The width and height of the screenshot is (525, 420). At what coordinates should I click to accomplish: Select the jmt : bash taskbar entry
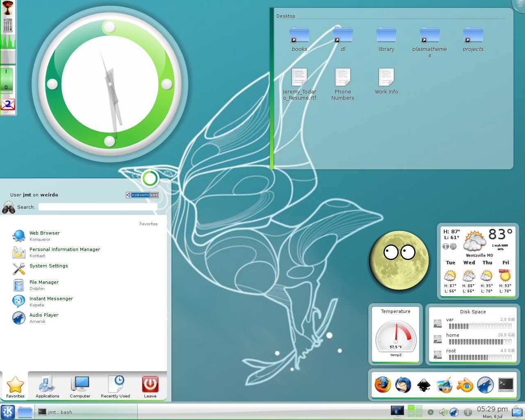point(86,412)
